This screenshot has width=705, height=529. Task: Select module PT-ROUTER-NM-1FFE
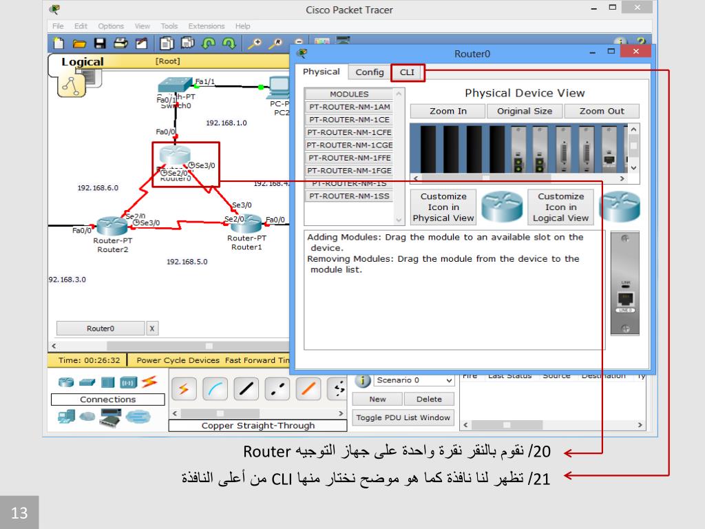click(349, 158)
